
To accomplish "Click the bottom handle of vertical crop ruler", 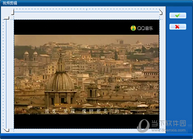I will click(x=7, y=130).
